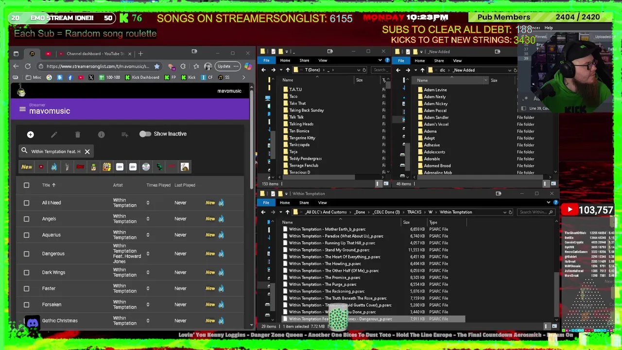Click the horizontal scrollbar in T (Done) window

318,176
